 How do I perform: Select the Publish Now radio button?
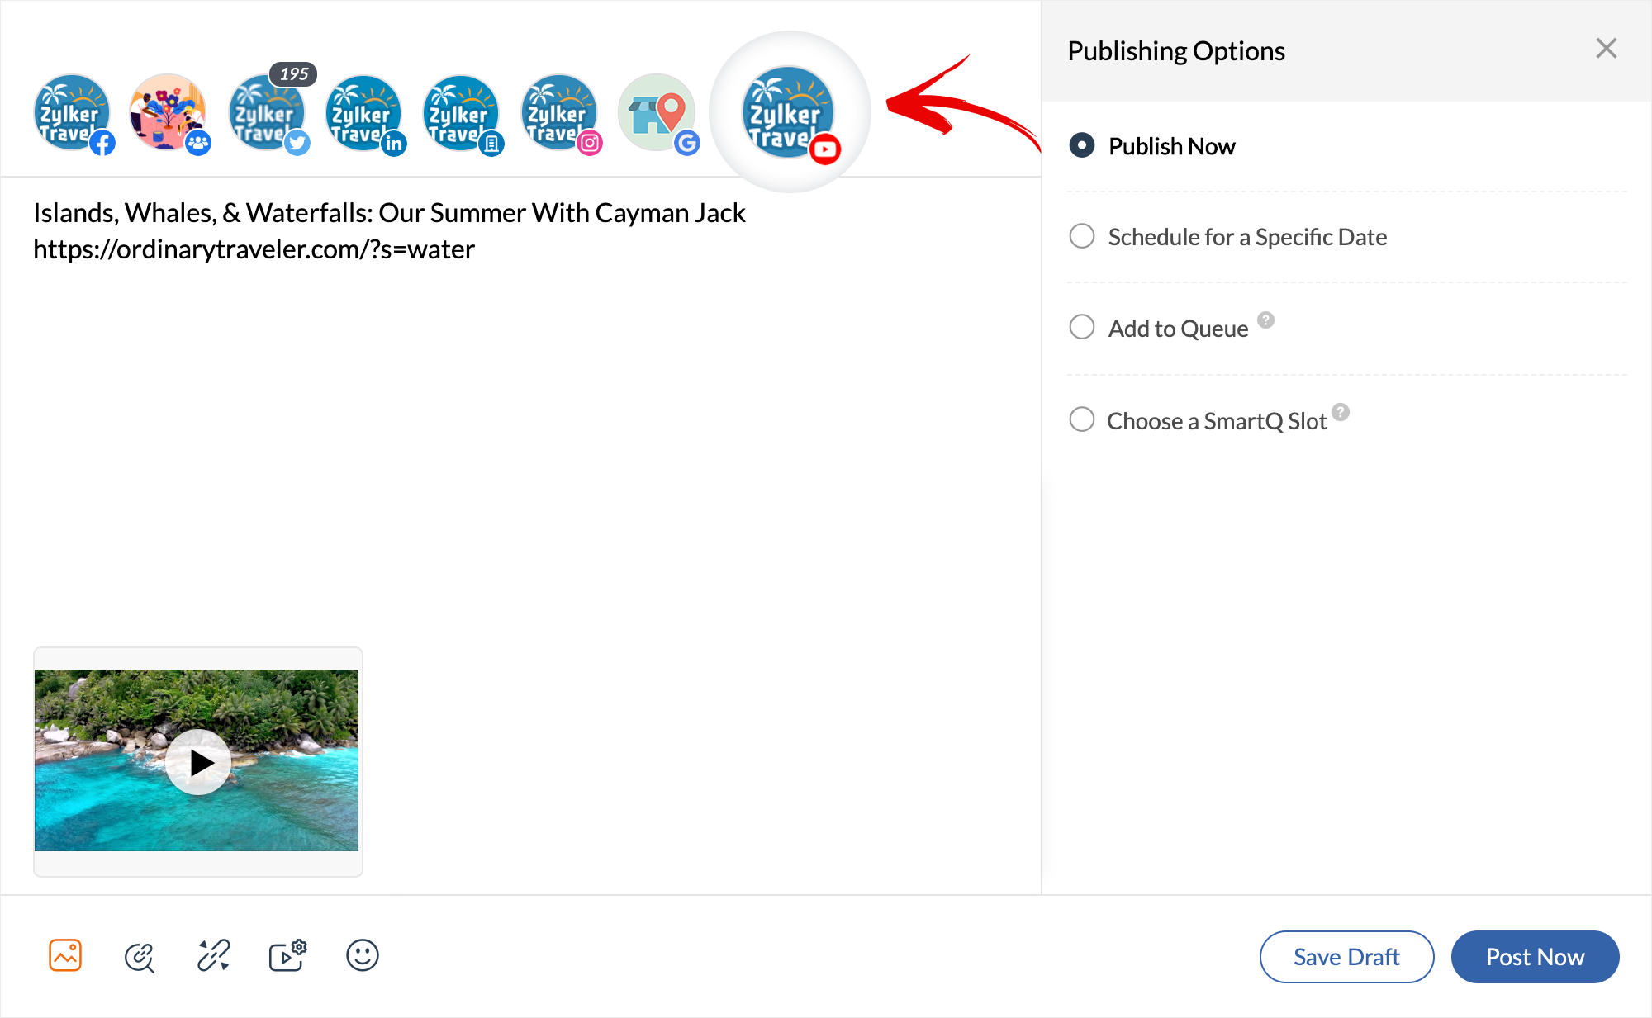(1082, 145)
